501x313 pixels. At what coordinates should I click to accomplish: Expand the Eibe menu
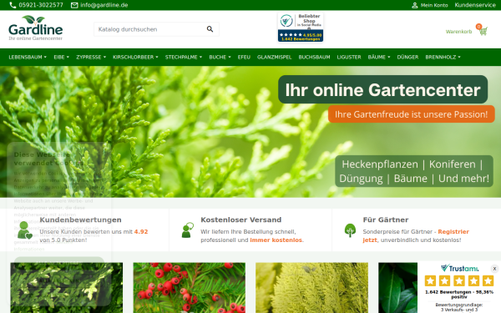(x=61, y=57)
